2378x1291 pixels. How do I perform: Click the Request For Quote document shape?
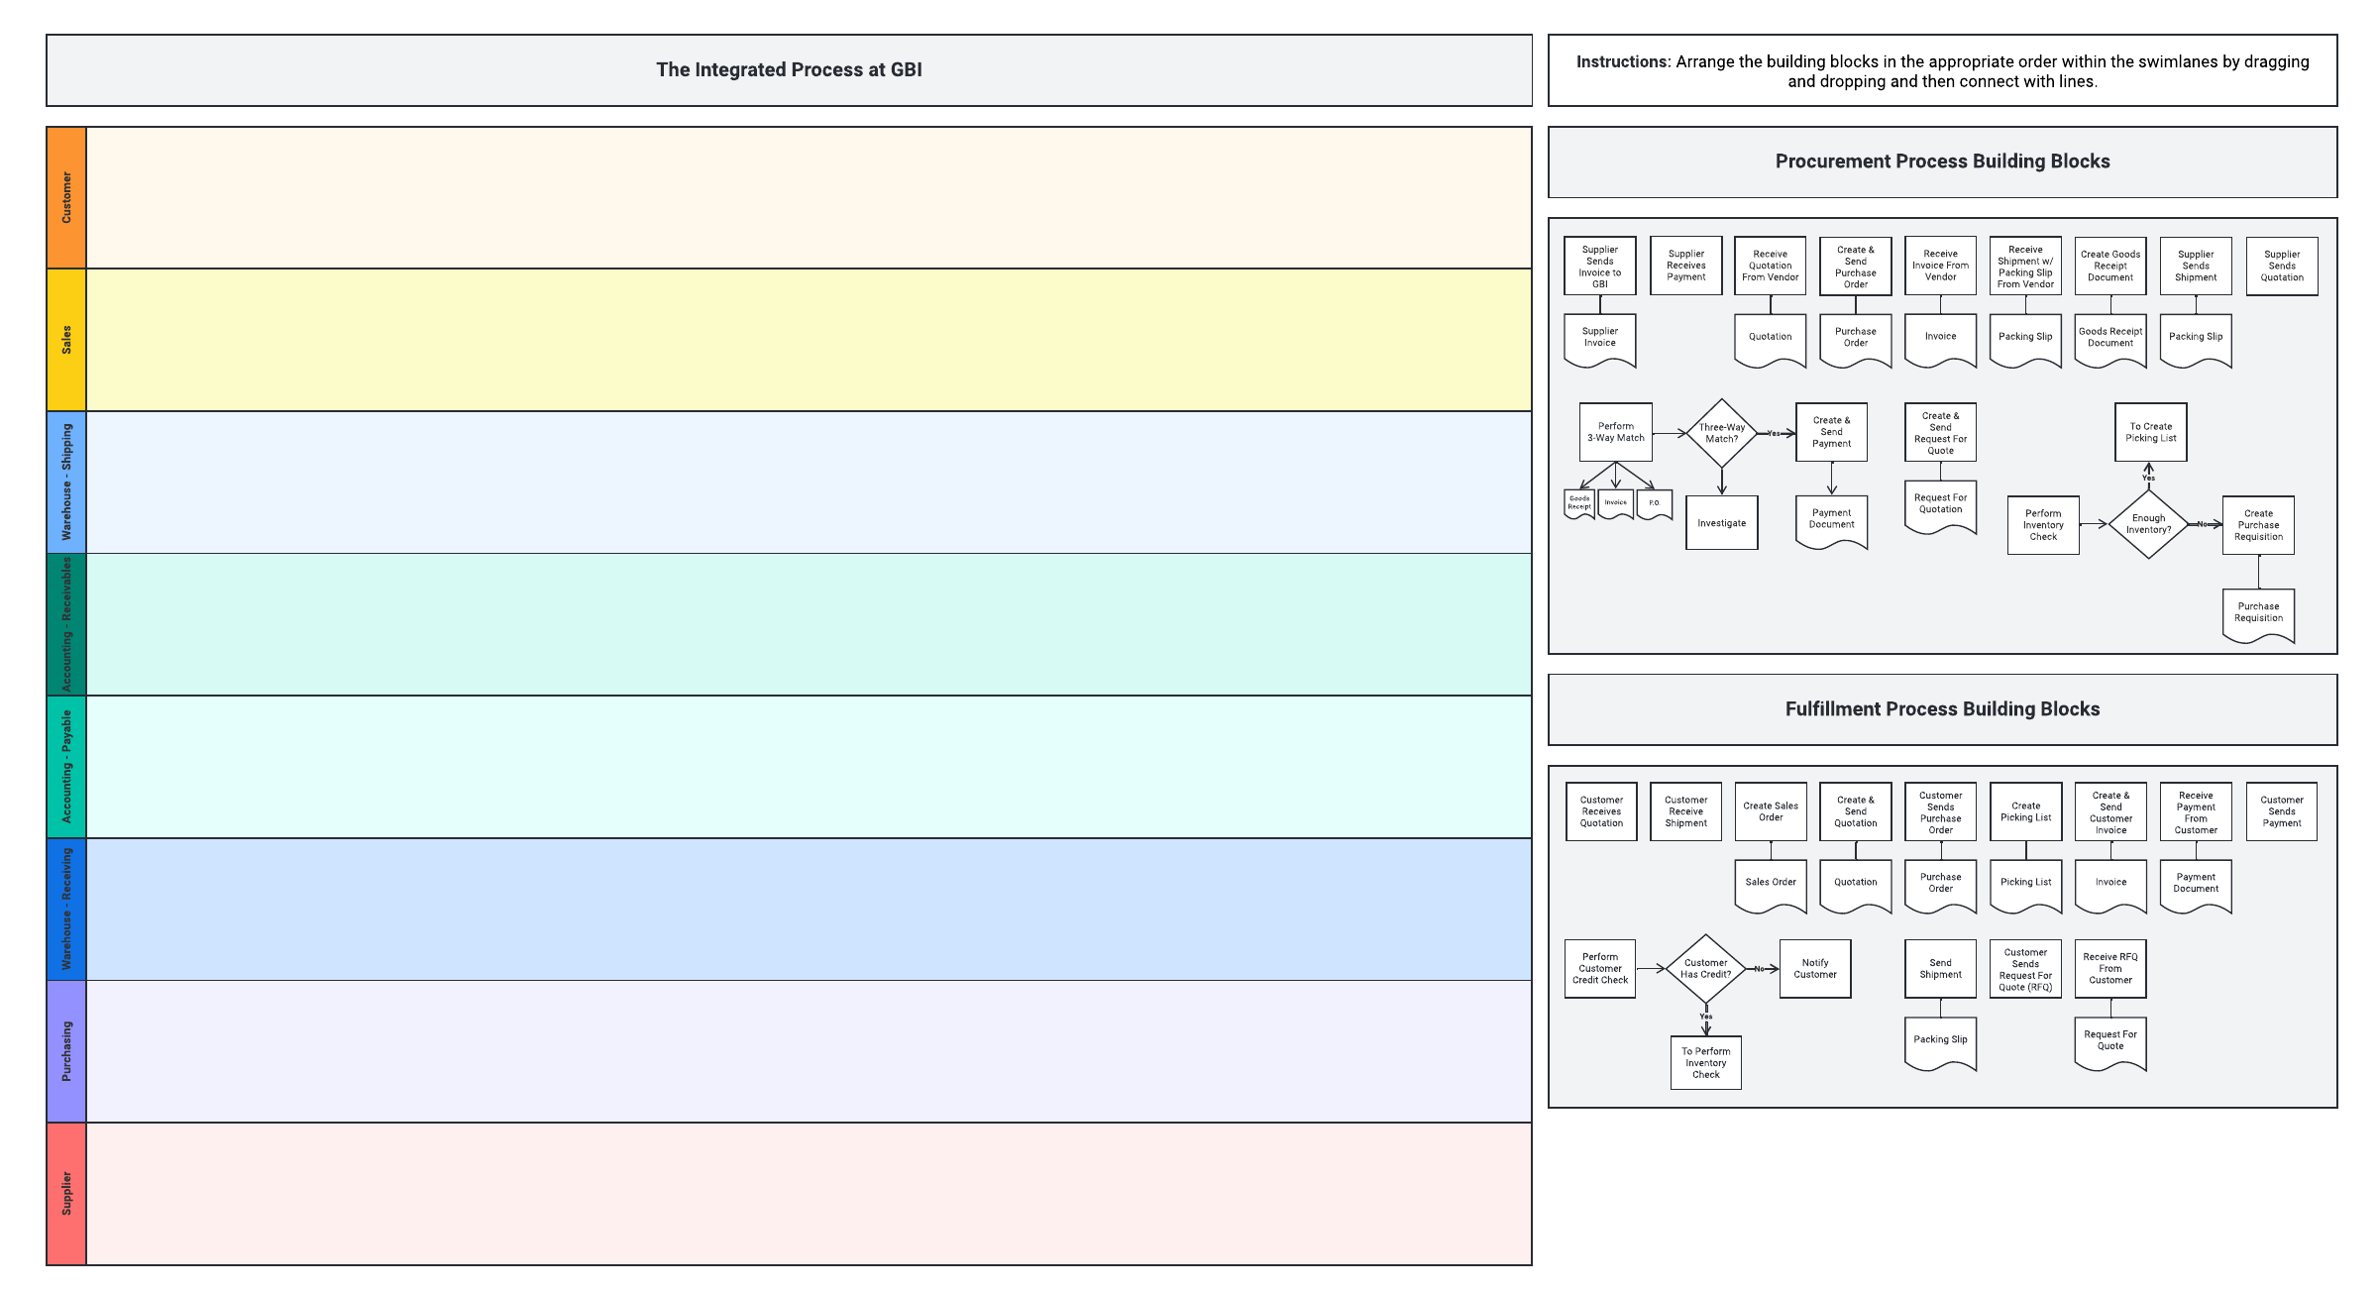2109,1041
